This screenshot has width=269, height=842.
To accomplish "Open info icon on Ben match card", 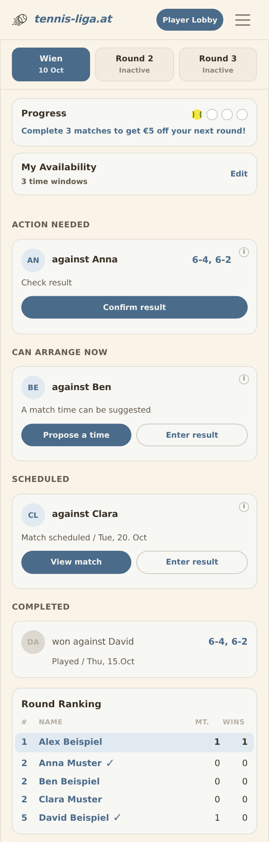I will (x=244, y=379).
